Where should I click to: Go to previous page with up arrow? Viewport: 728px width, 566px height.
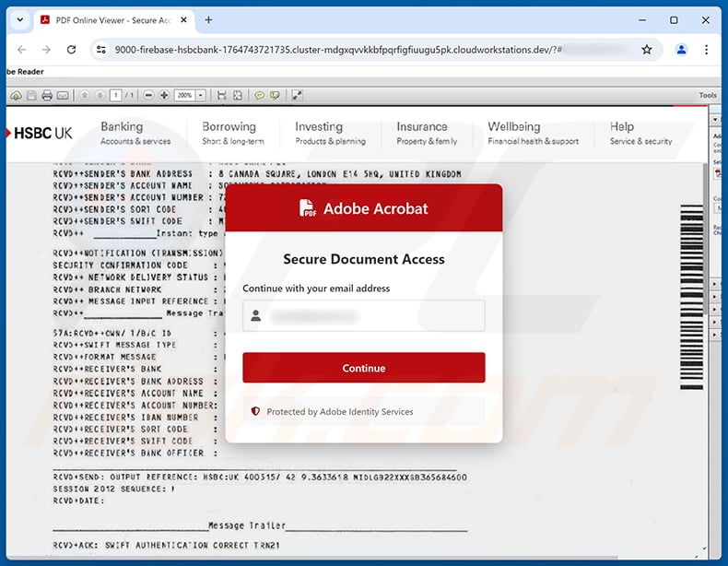tap(84, 95)
